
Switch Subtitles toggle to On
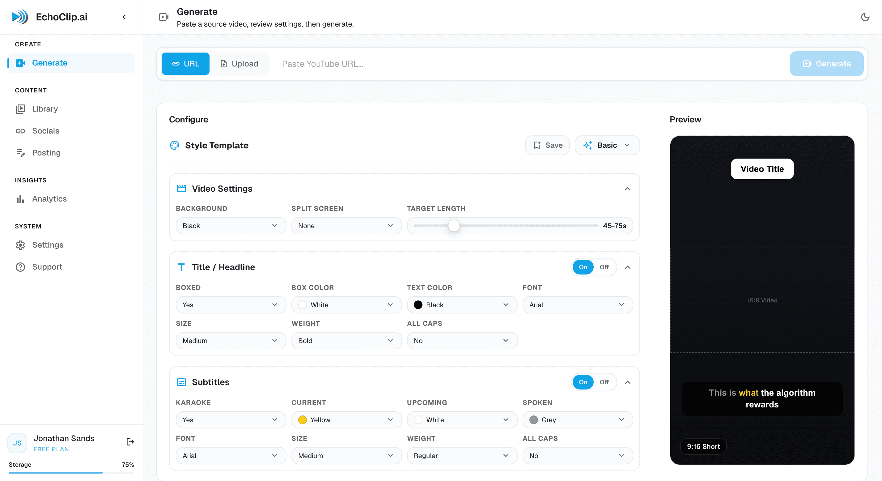pyautogui.click(x=583, y=382)
